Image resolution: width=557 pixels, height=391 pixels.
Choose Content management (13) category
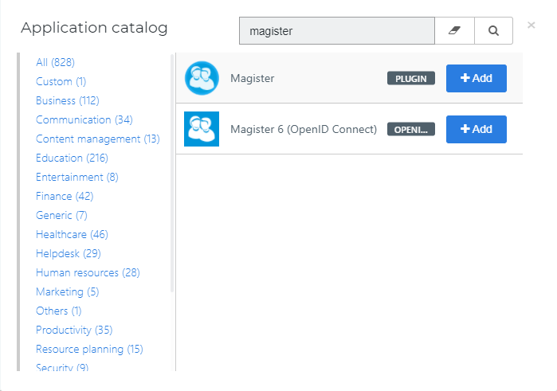98,139
